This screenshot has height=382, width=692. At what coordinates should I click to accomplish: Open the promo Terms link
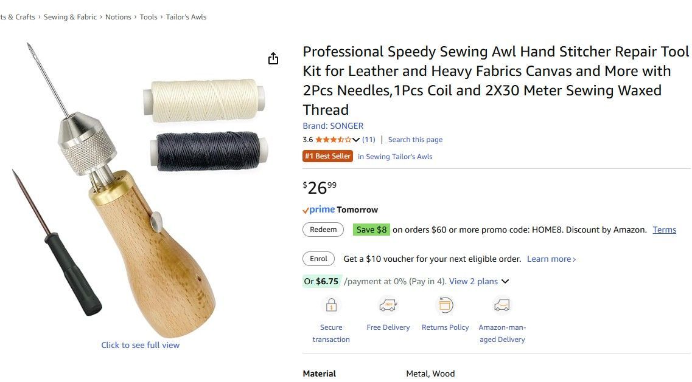pos(664,230)
